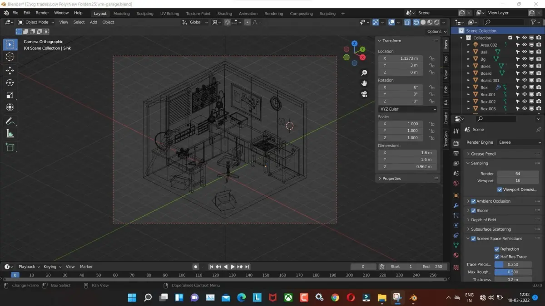545x306 pixels.
Task: Open the Add menu in the viewport header
Action: (x=94, y=22)
